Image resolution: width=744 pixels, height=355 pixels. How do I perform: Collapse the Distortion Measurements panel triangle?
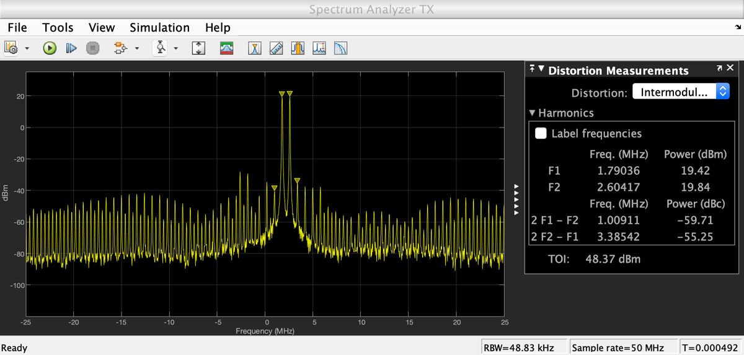click(x=541, y=69)
